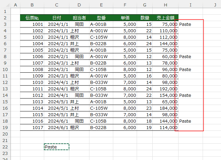Click the 数量 header cell

coord(144,18)
